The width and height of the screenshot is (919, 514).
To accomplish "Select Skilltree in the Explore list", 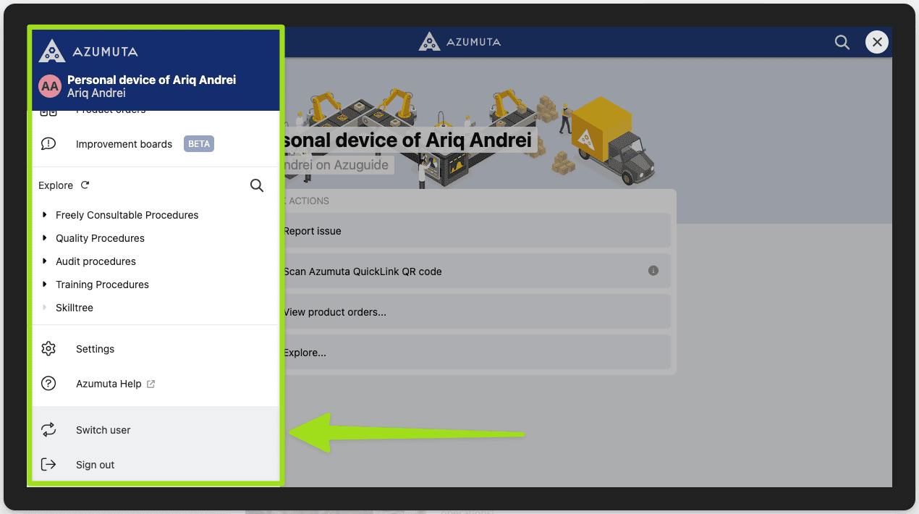I will [x=75, y=308].
